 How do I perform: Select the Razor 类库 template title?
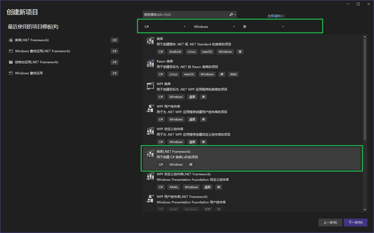(165, 61)
